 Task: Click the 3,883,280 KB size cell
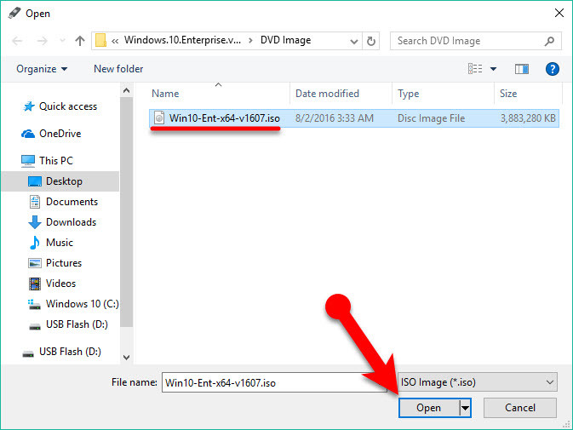coord(528,118)
